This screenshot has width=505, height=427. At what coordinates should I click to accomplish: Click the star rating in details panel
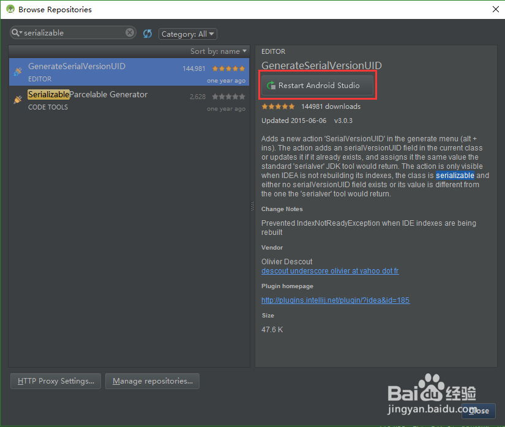point(278,106)
